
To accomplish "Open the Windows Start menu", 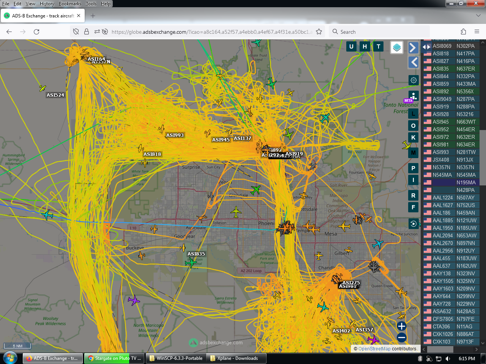I will 10,358.
